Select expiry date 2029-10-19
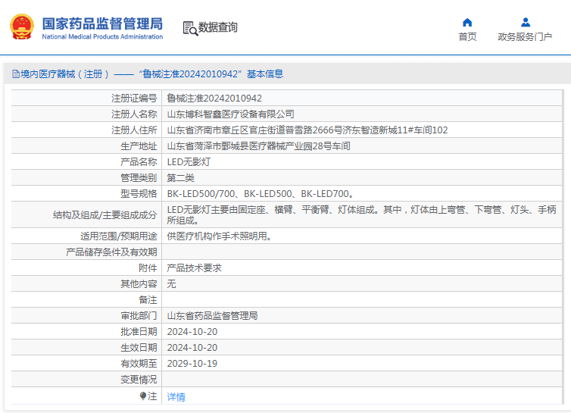Image resolution: width=571 pixels, height=413 pixels. (192, 364)
